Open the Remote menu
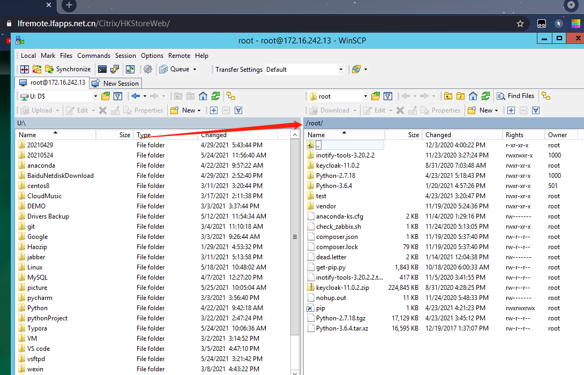 click(x=179, y=56)
